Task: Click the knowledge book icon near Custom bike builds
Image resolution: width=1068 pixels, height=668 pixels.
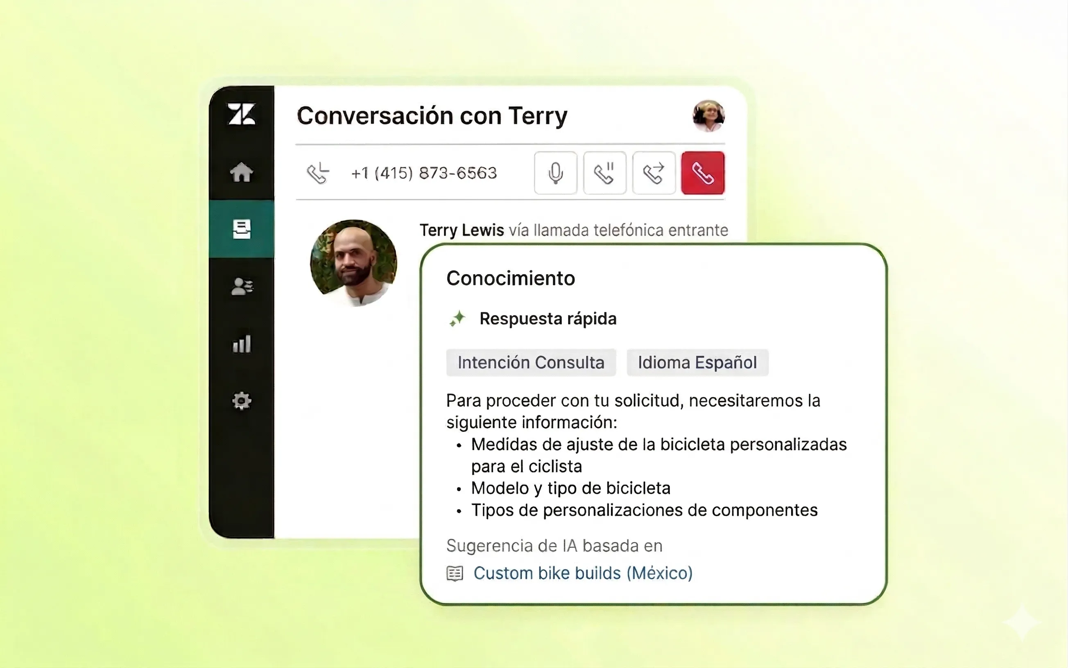Action: [454, 573]
